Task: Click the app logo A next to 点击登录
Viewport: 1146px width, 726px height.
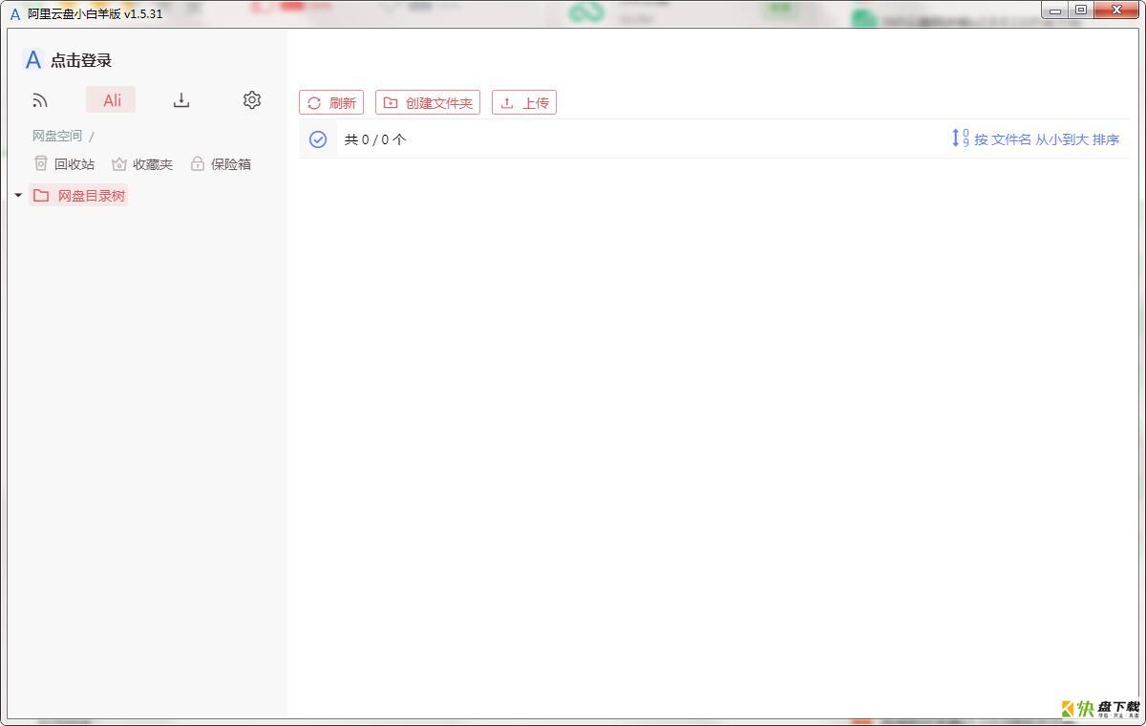Action: pos(32,60)
